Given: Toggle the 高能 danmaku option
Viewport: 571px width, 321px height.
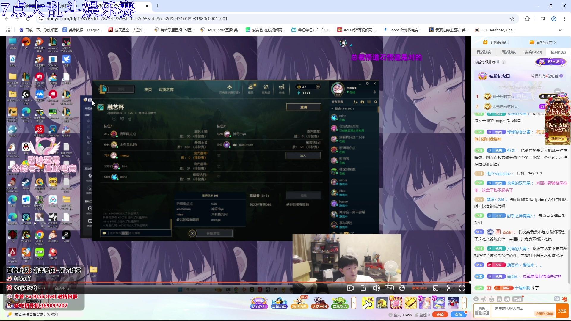Looking at the screenshot, I should (517, 299).
